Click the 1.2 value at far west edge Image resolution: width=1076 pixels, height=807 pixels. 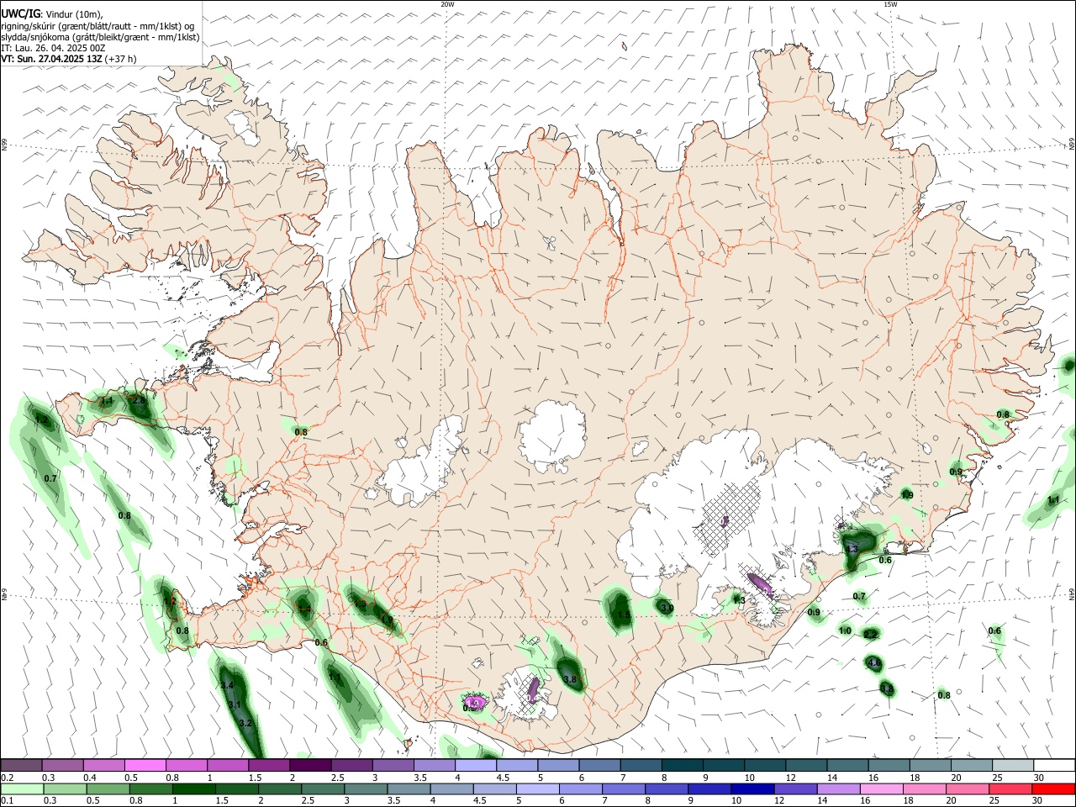point(40,419)
